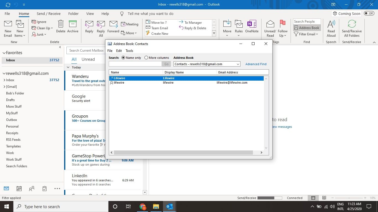This screenshot has width=378, height=212.
Task: Click the Advanced Find link
Action: [x=256, y=64]
